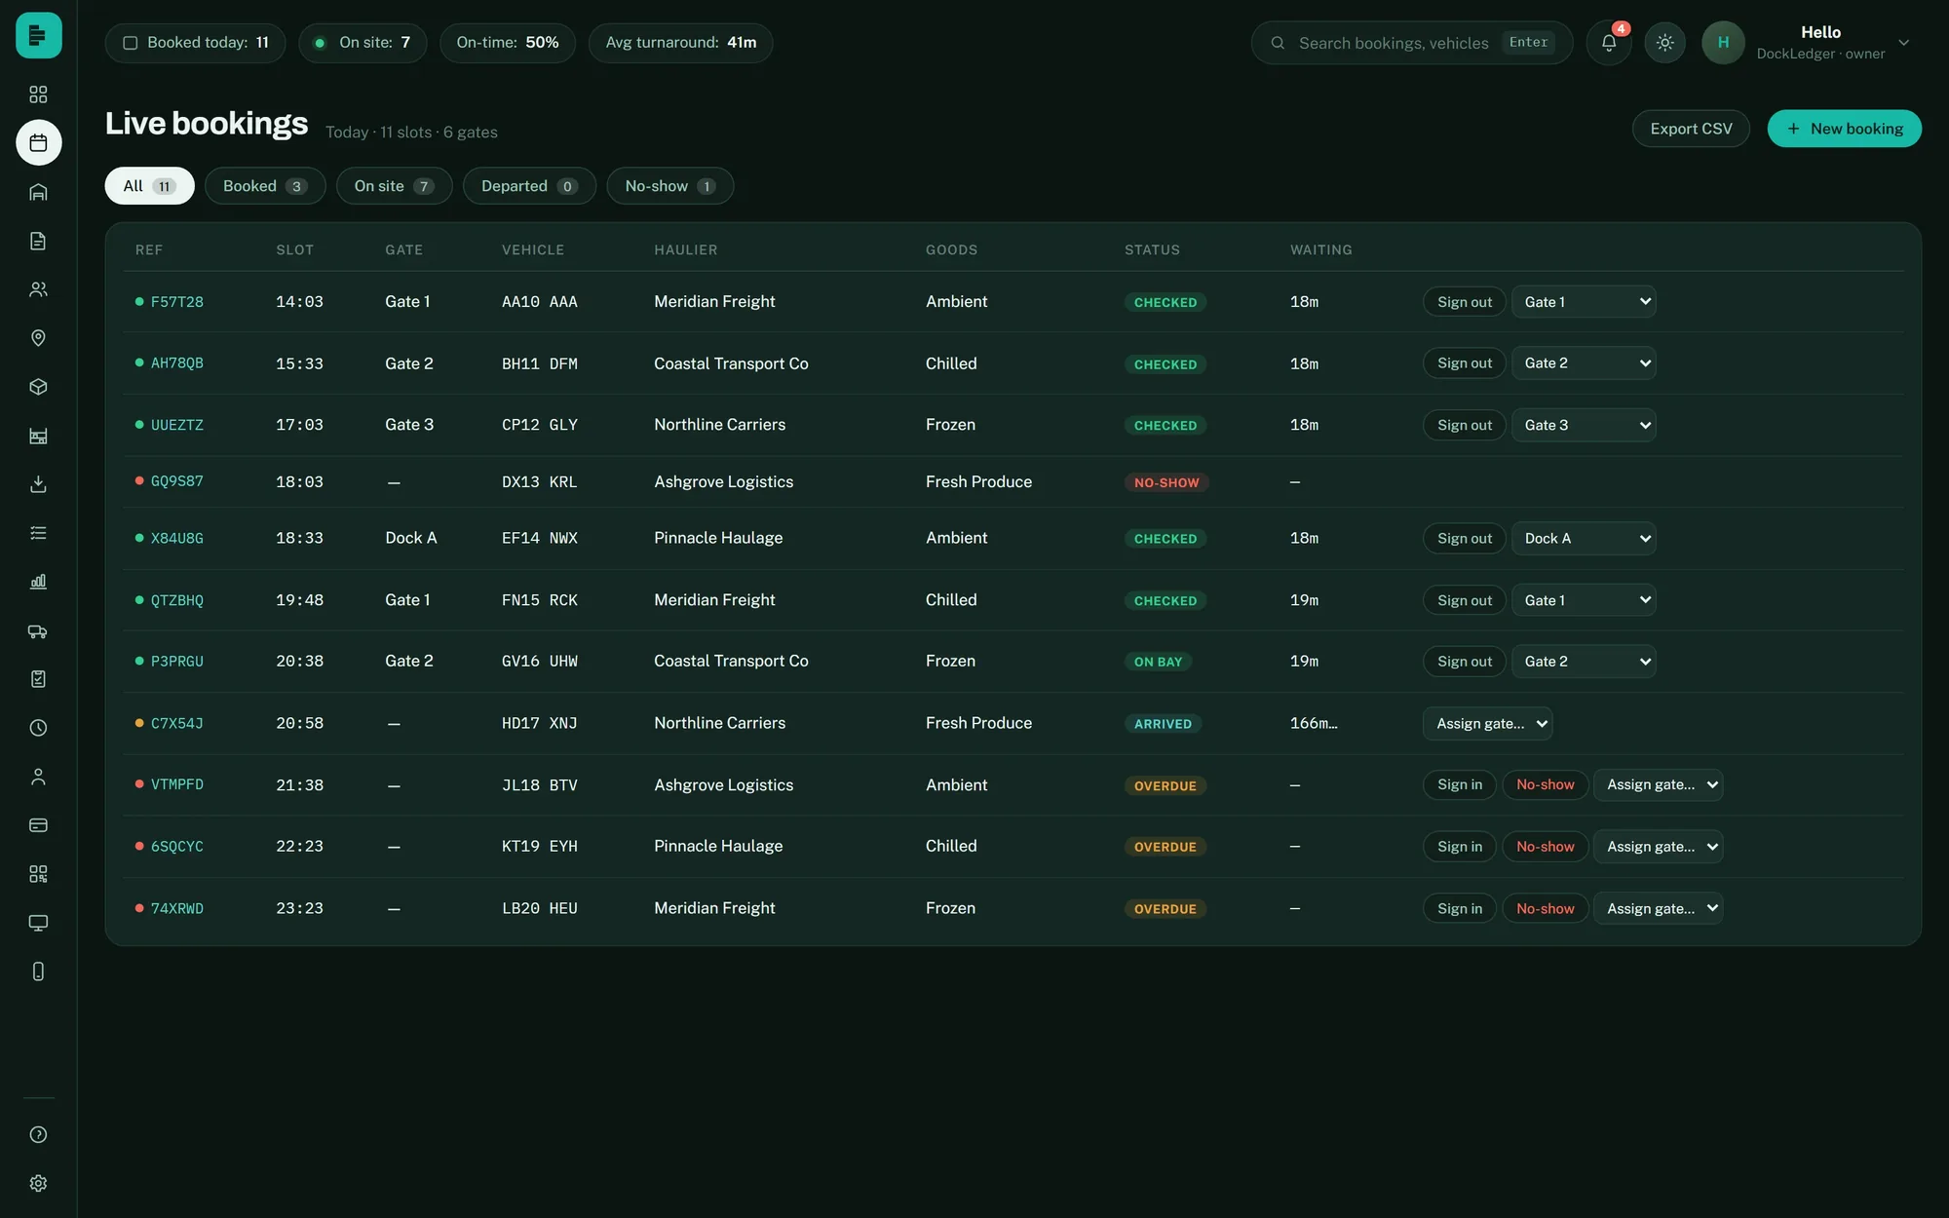Open gate dropdown for P3PRGU row
Screen dimensions: 1949x1218
(1584, 662)
